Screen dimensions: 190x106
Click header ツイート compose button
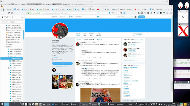point(141,17)
